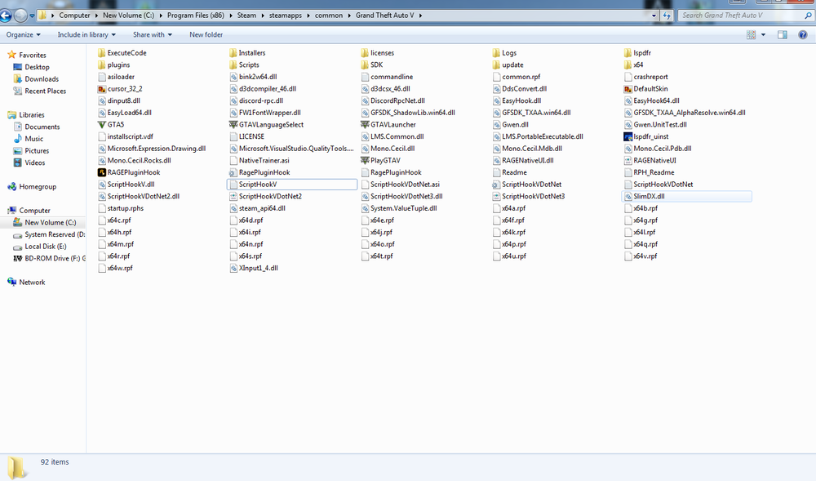Screen dimensions: 816x481
Task: Select the installscript.vdf file
Action: click(126, 137)
